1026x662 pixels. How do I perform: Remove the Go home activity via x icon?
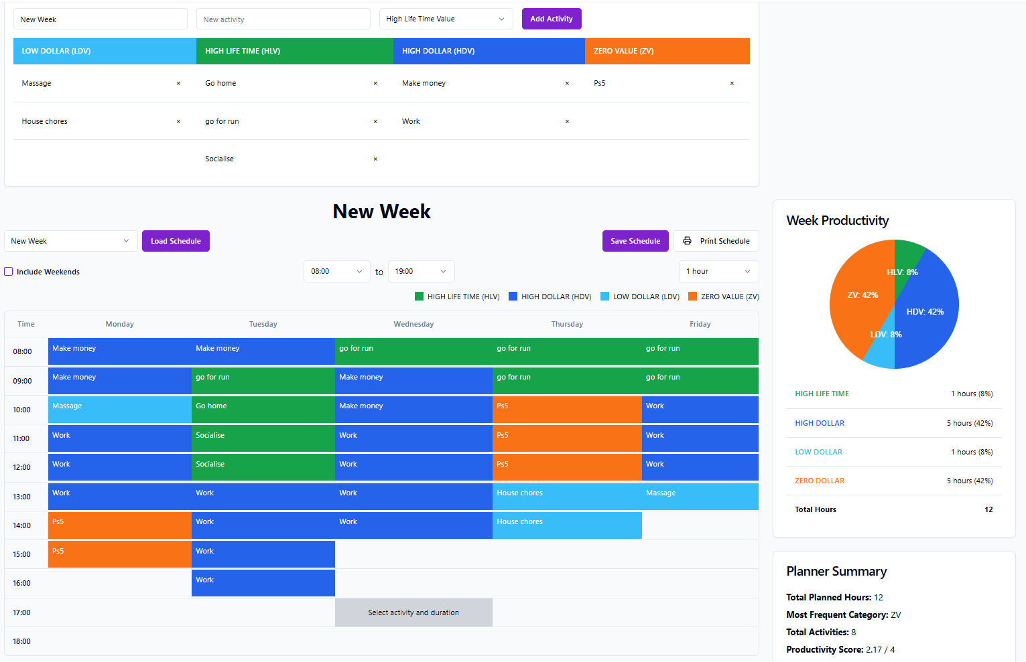(x=375, y=84)
